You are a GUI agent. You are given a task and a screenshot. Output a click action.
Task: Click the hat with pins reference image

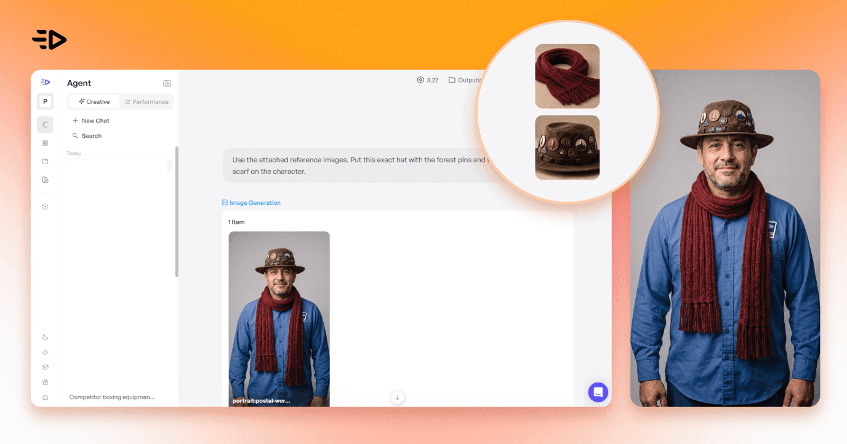point(567,148)
